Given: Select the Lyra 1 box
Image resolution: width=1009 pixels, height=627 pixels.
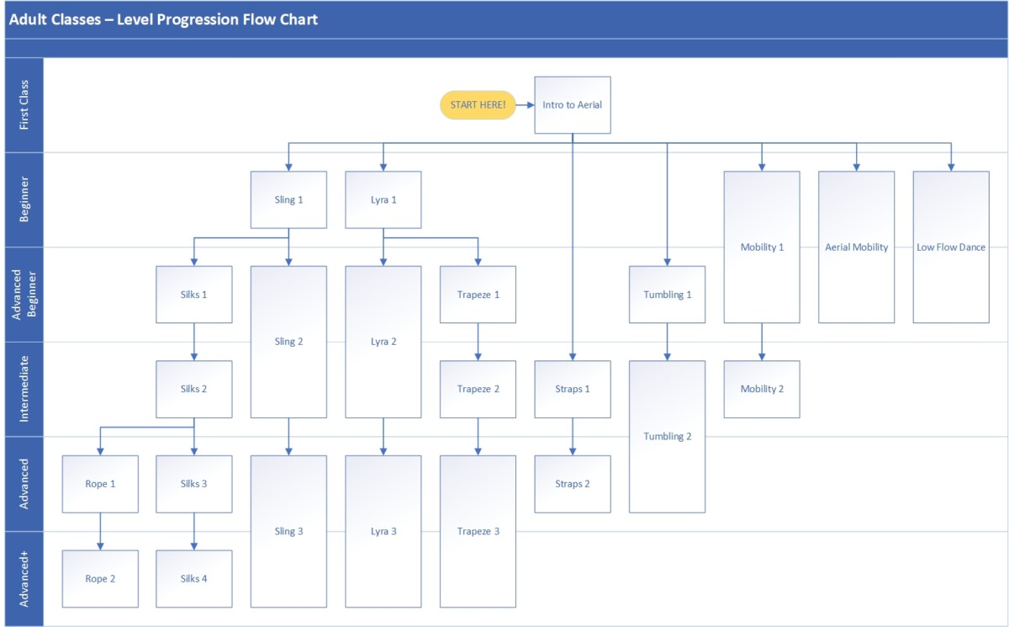Looking at the screenshot, I should click(x=383, y=199).
